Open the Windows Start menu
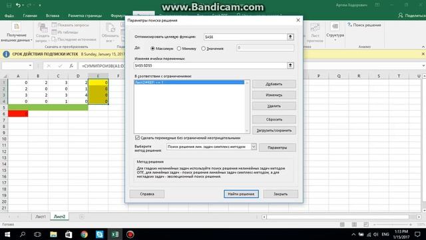Image resolution: width=426 pixels, height=240 pixels. tap(7, 234)
